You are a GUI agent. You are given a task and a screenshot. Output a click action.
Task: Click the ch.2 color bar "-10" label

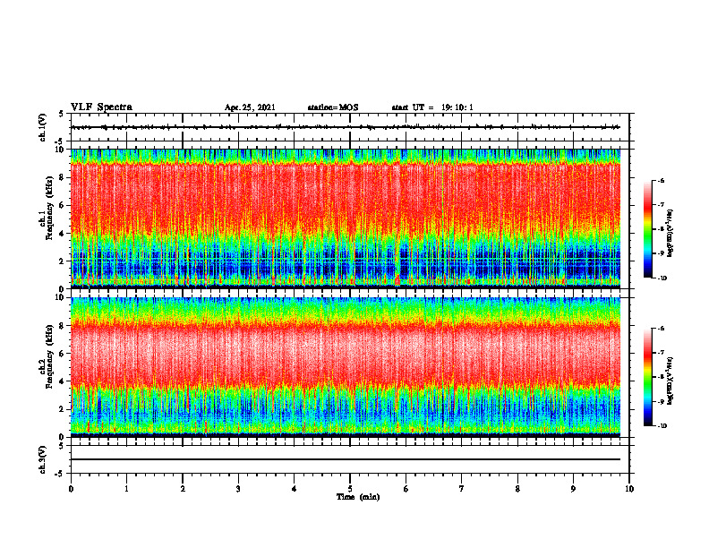(662, 426)
